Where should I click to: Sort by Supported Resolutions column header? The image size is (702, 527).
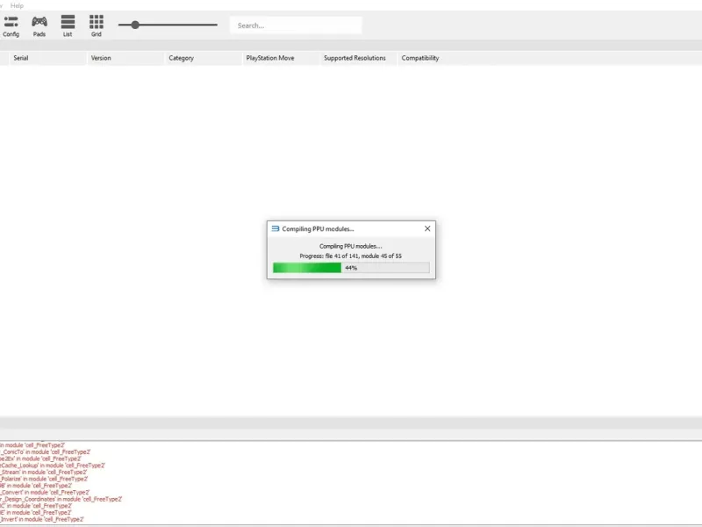[358, 58]
